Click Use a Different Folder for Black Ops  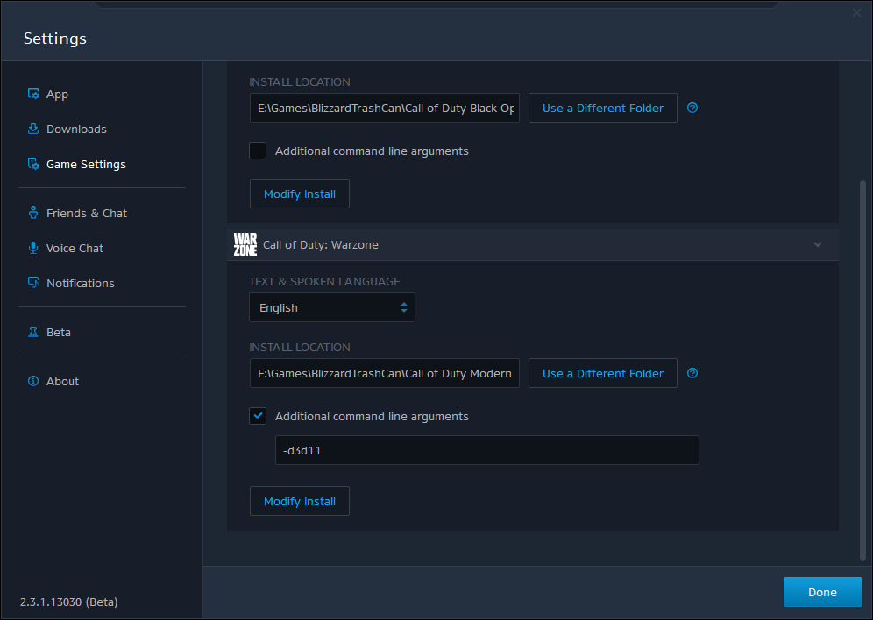pos(602,108)
